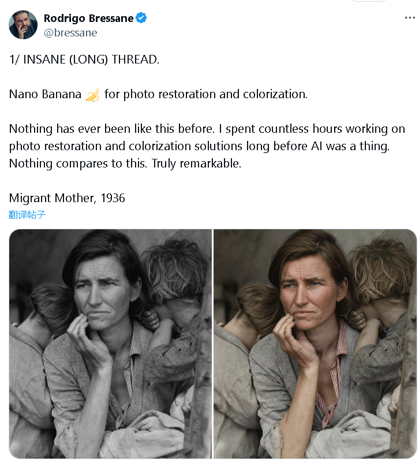Open the three-dot more options menu
The image size is (419, 462).
coord(410,18)
